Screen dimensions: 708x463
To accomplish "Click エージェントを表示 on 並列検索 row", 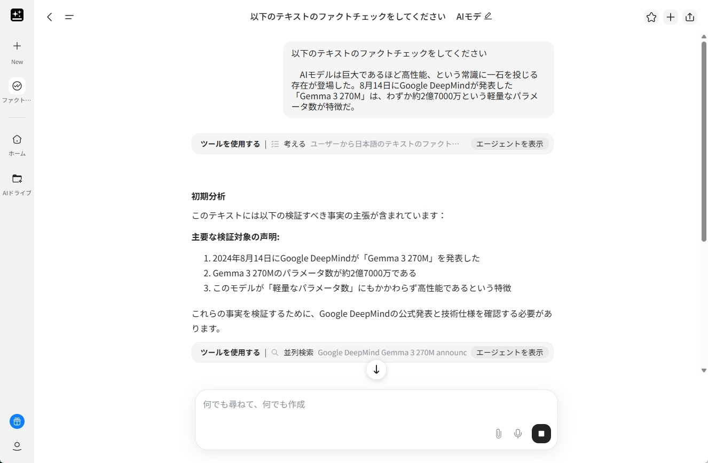I will 509,353.
